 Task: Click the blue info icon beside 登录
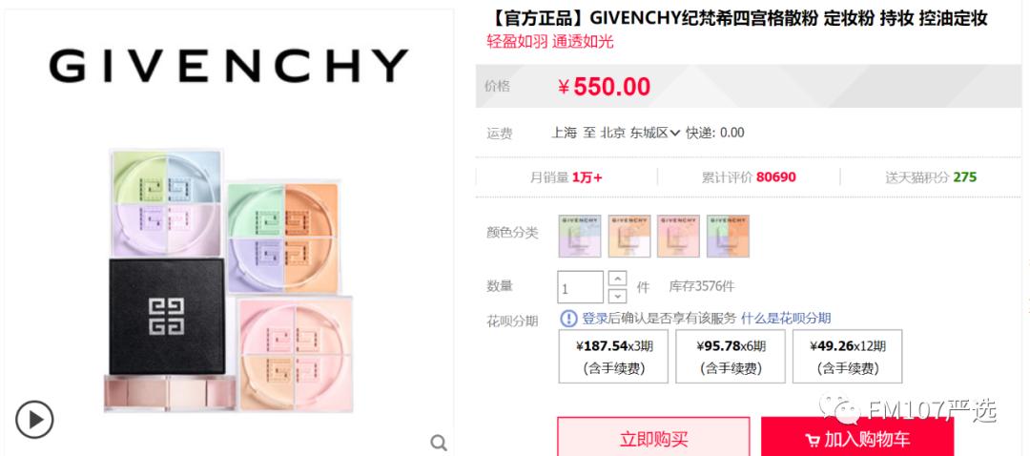tap(568, 319)
